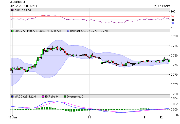
Task: Click the 18 Jun date axis label
Action: [13, 117]
